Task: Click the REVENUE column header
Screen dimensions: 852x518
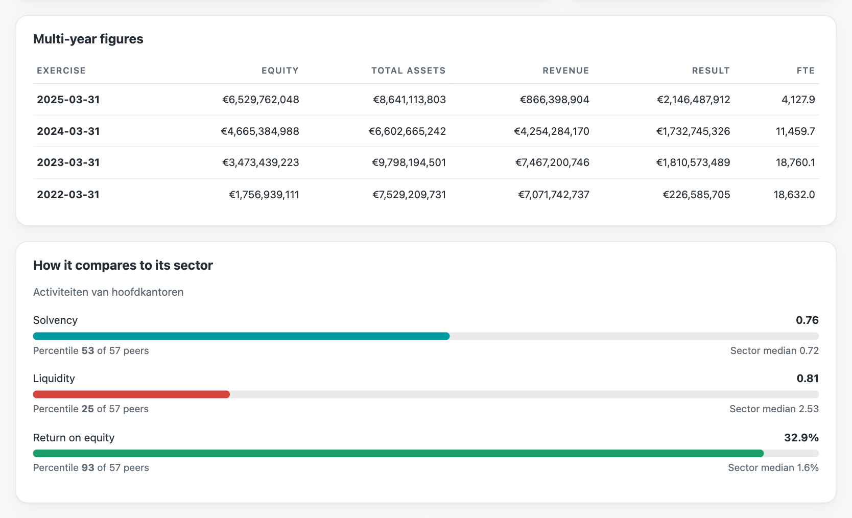Action: [565, 70]
